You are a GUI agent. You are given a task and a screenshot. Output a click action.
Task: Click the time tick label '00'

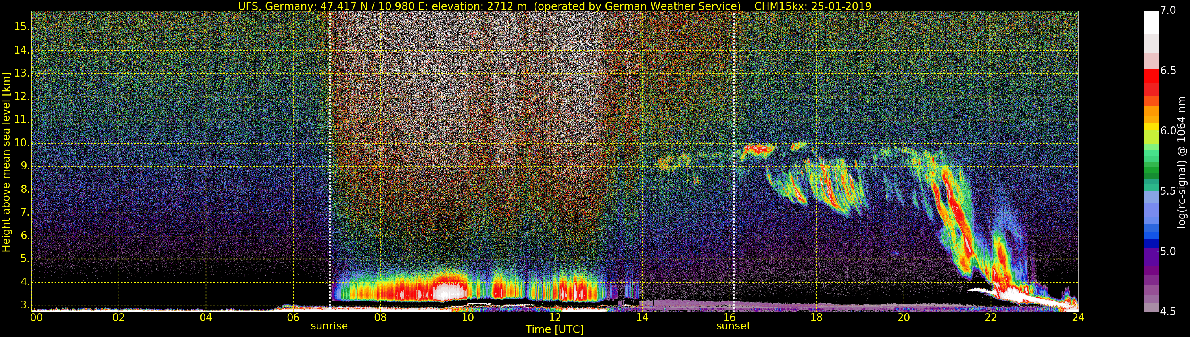pos(36,317)
